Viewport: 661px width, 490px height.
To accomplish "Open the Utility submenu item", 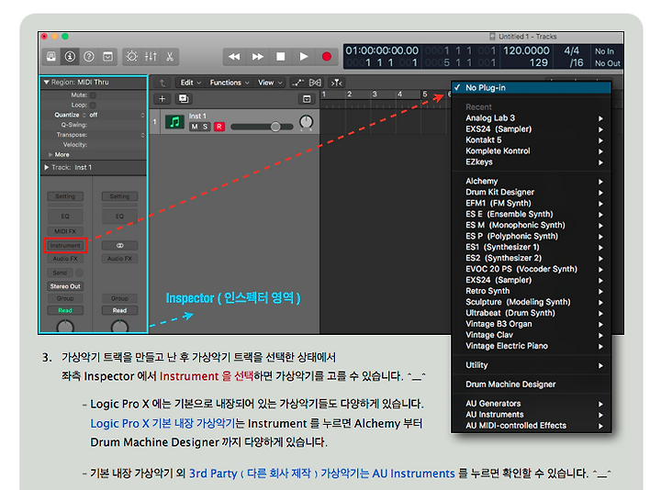I will [x=532, y=365].
